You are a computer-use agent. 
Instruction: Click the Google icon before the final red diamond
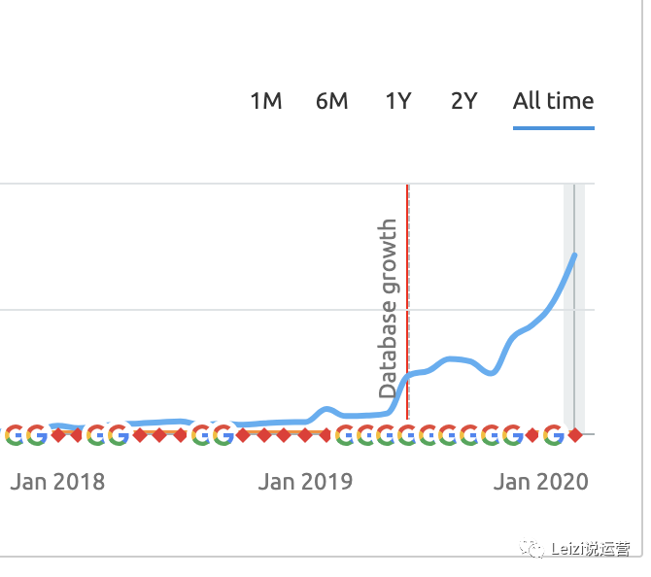pyautogui.click(x=554, y=434)
